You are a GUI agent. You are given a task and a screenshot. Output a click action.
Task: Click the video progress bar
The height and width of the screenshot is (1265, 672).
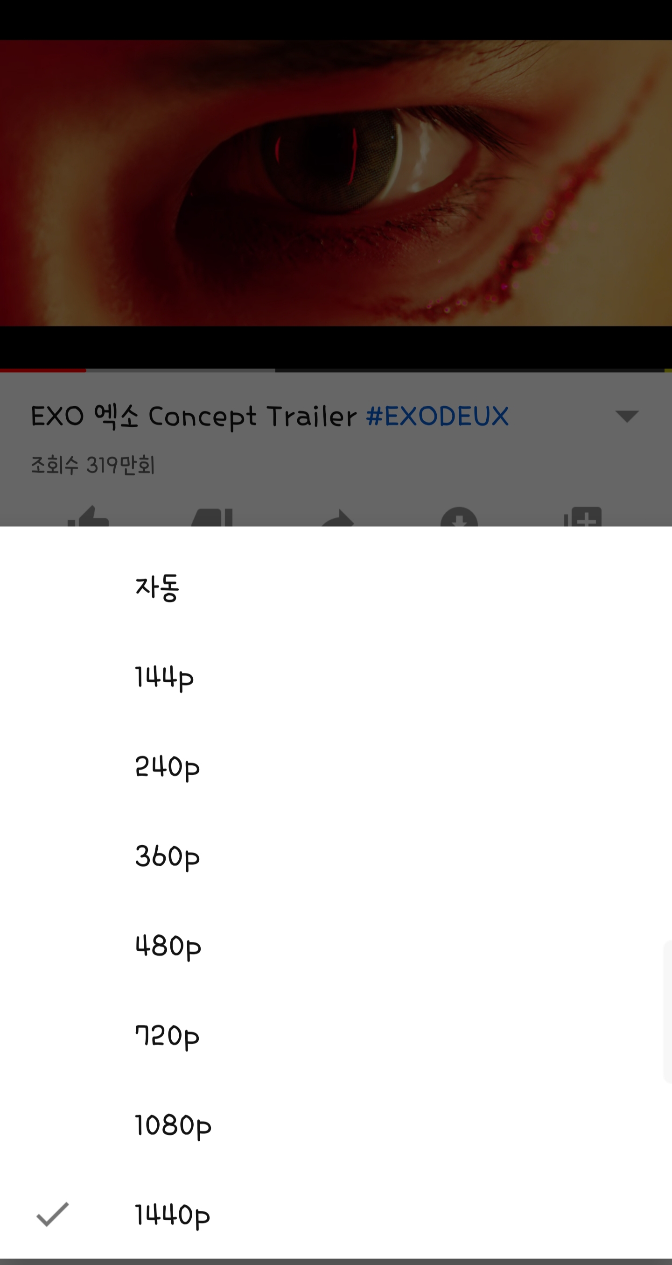[x=336, y=370]
